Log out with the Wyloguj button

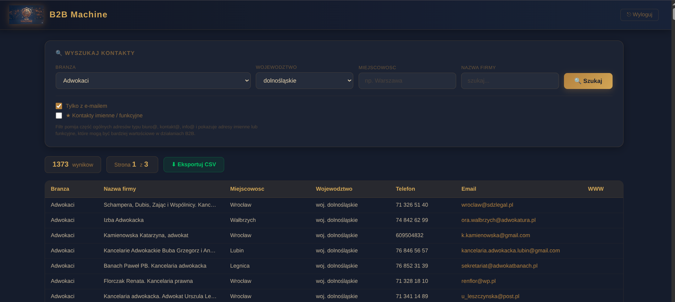coord(639,15)
